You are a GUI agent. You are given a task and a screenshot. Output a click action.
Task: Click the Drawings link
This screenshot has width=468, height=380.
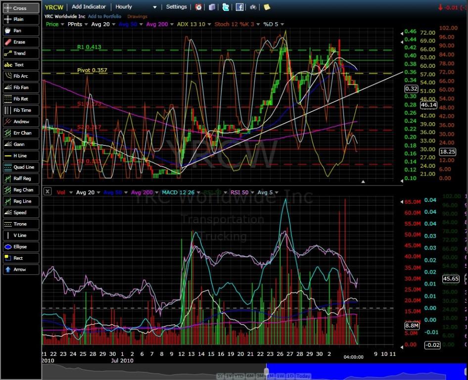click(137, 16)
